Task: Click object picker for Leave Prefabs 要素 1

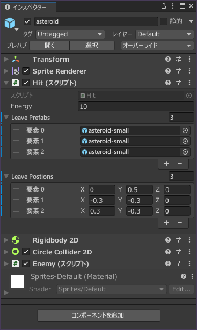Action: pos(185,141)
